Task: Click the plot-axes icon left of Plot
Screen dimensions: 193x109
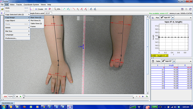Action: (153, 18)
